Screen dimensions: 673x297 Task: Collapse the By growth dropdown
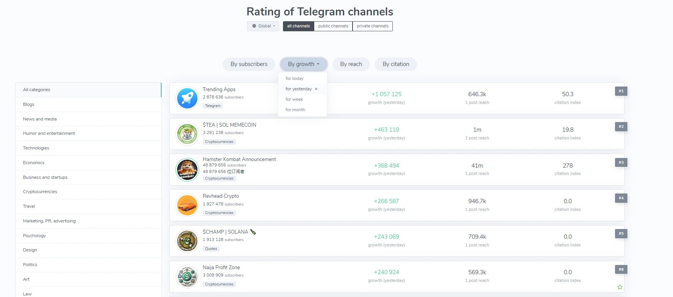303,64
